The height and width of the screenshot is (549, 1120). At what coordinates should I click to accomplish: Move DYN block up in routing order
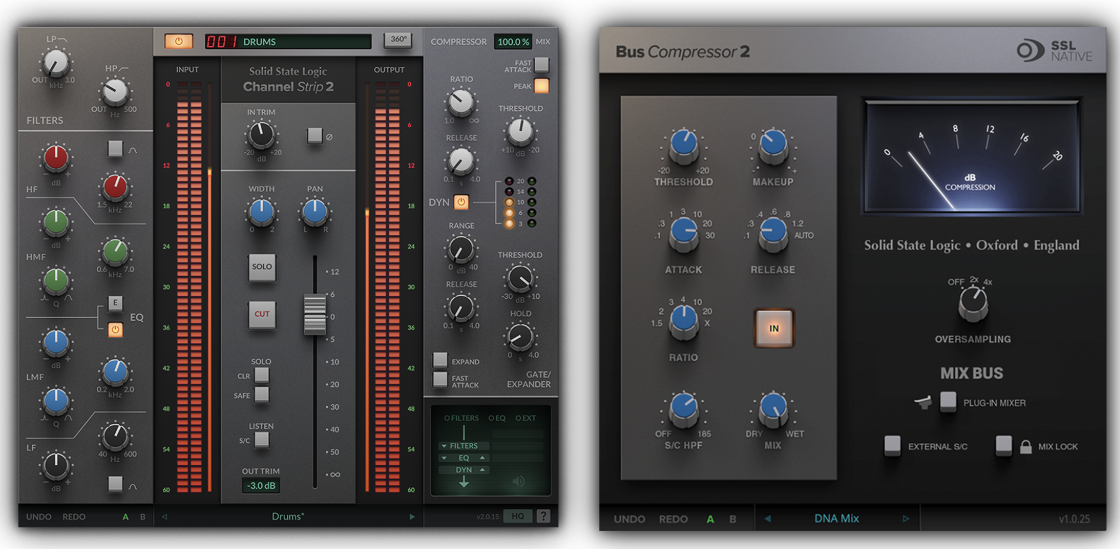click(482, 470)
